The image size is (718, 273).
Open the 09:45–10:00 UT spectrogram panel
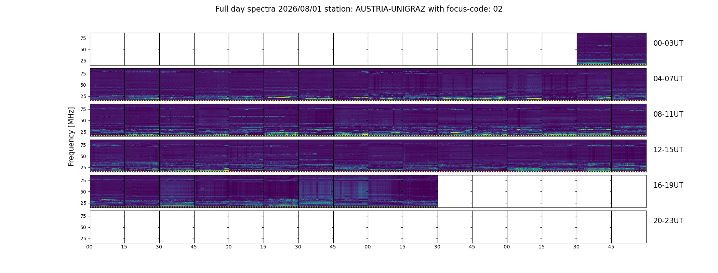click(x=351, y=120)
